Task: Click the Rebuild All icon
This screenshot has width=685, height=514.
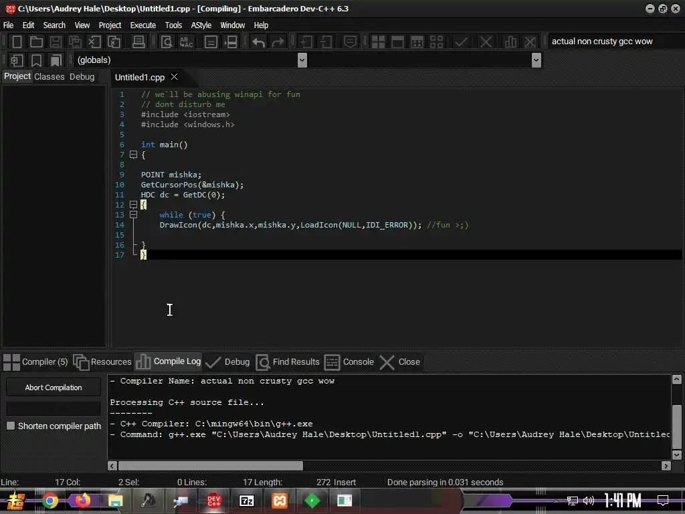Action: [x=436, y=42]
